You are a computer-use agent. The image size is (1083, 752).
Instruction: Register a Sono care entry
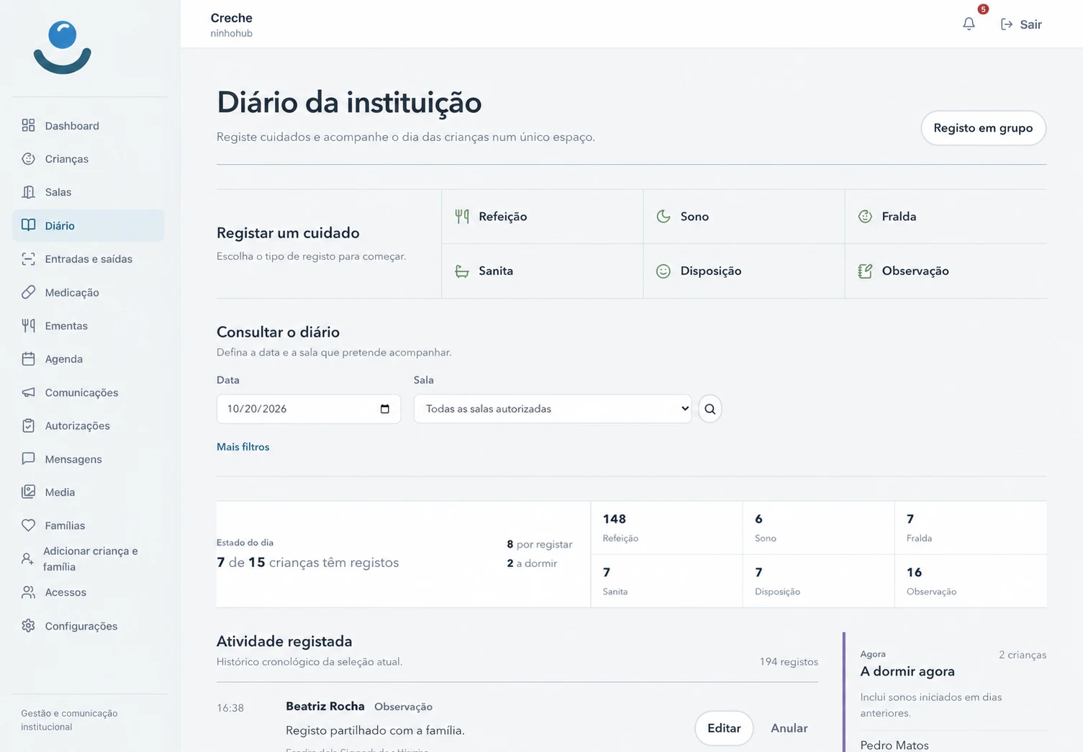coord(744,217)
